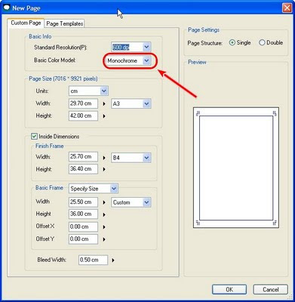
Task: Select the Custom Page tab
Action: click(26, 23)
